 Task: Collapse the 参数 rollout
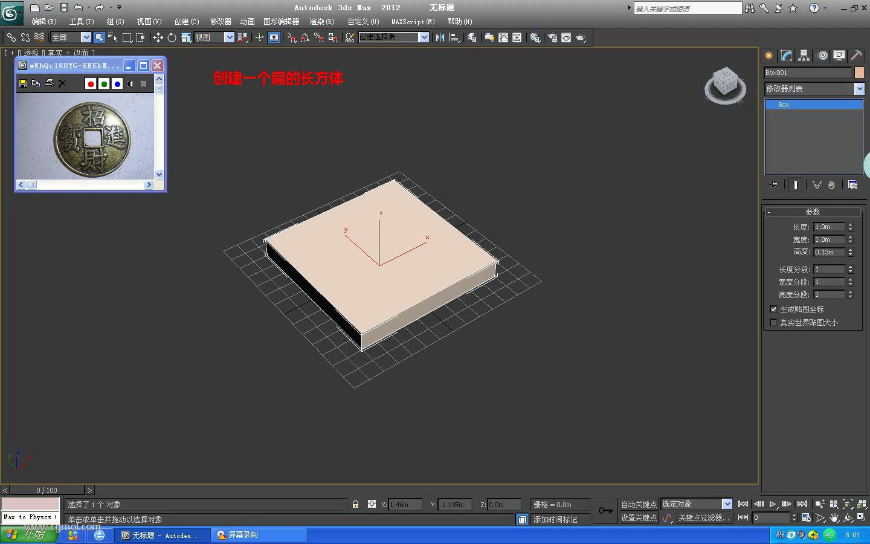pyautogui.click(x=813, y=212)
